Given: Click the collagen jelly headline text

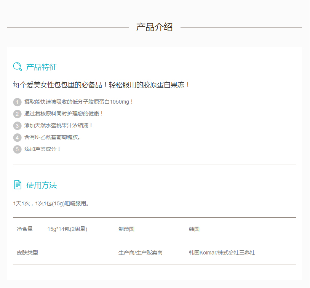Looking at the screenshot, I should (101, 85).
